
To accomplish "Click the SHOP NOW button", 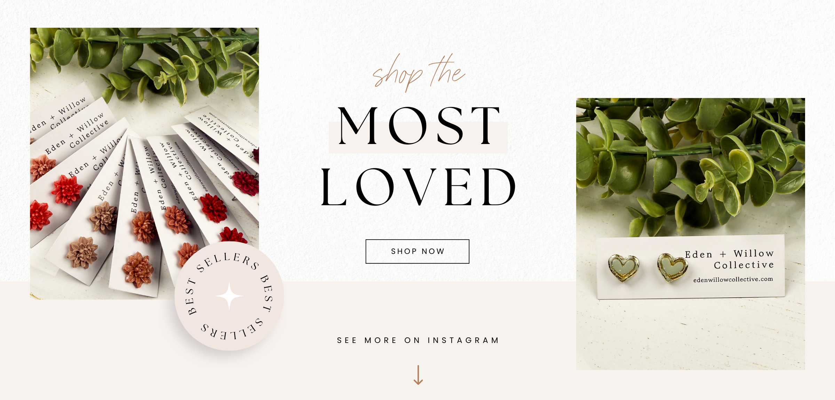I will (417, 251).
